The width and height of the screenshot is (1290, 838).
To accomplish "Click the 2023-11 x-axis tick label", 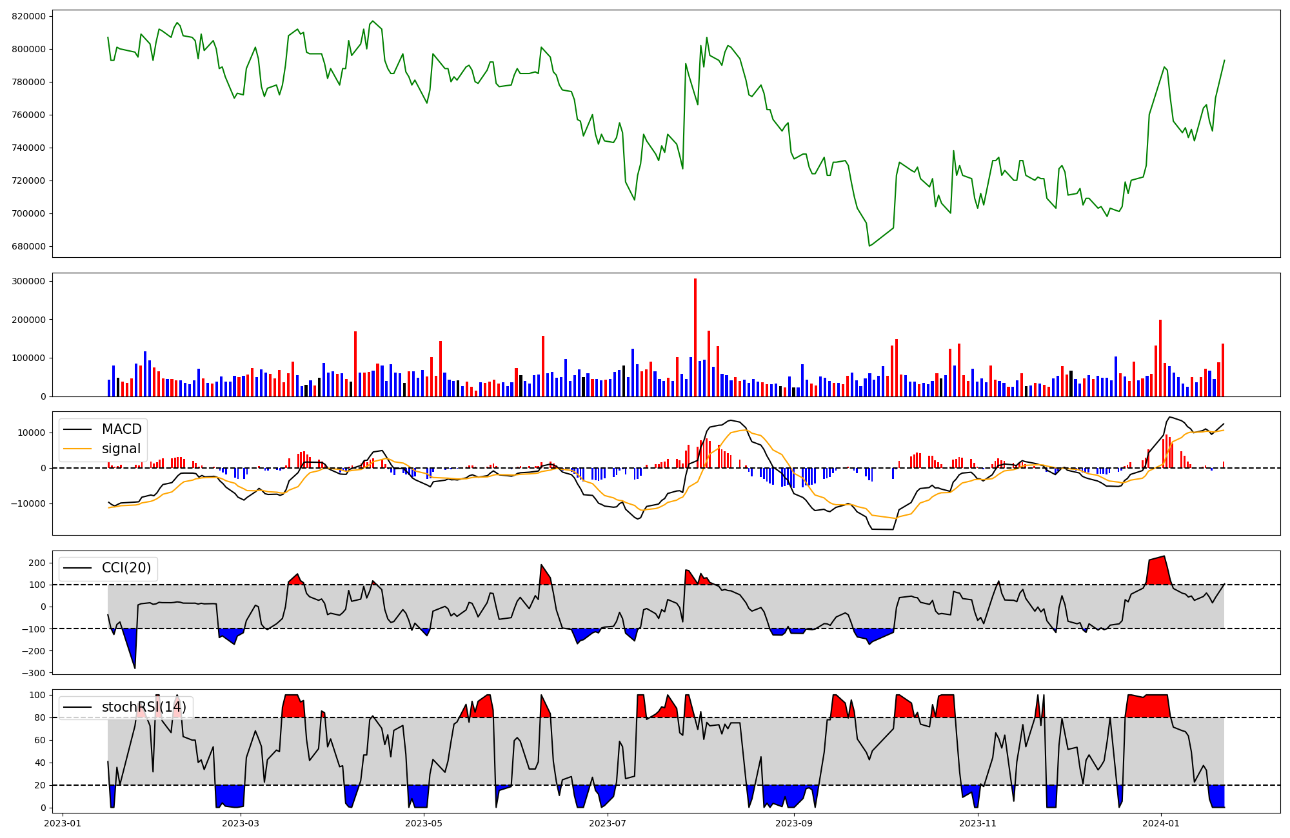I will 978,823.
